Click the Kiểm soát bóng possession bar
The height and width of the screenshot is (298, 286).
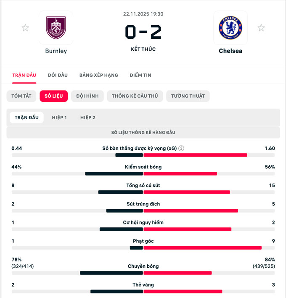[x=143, y=173]
